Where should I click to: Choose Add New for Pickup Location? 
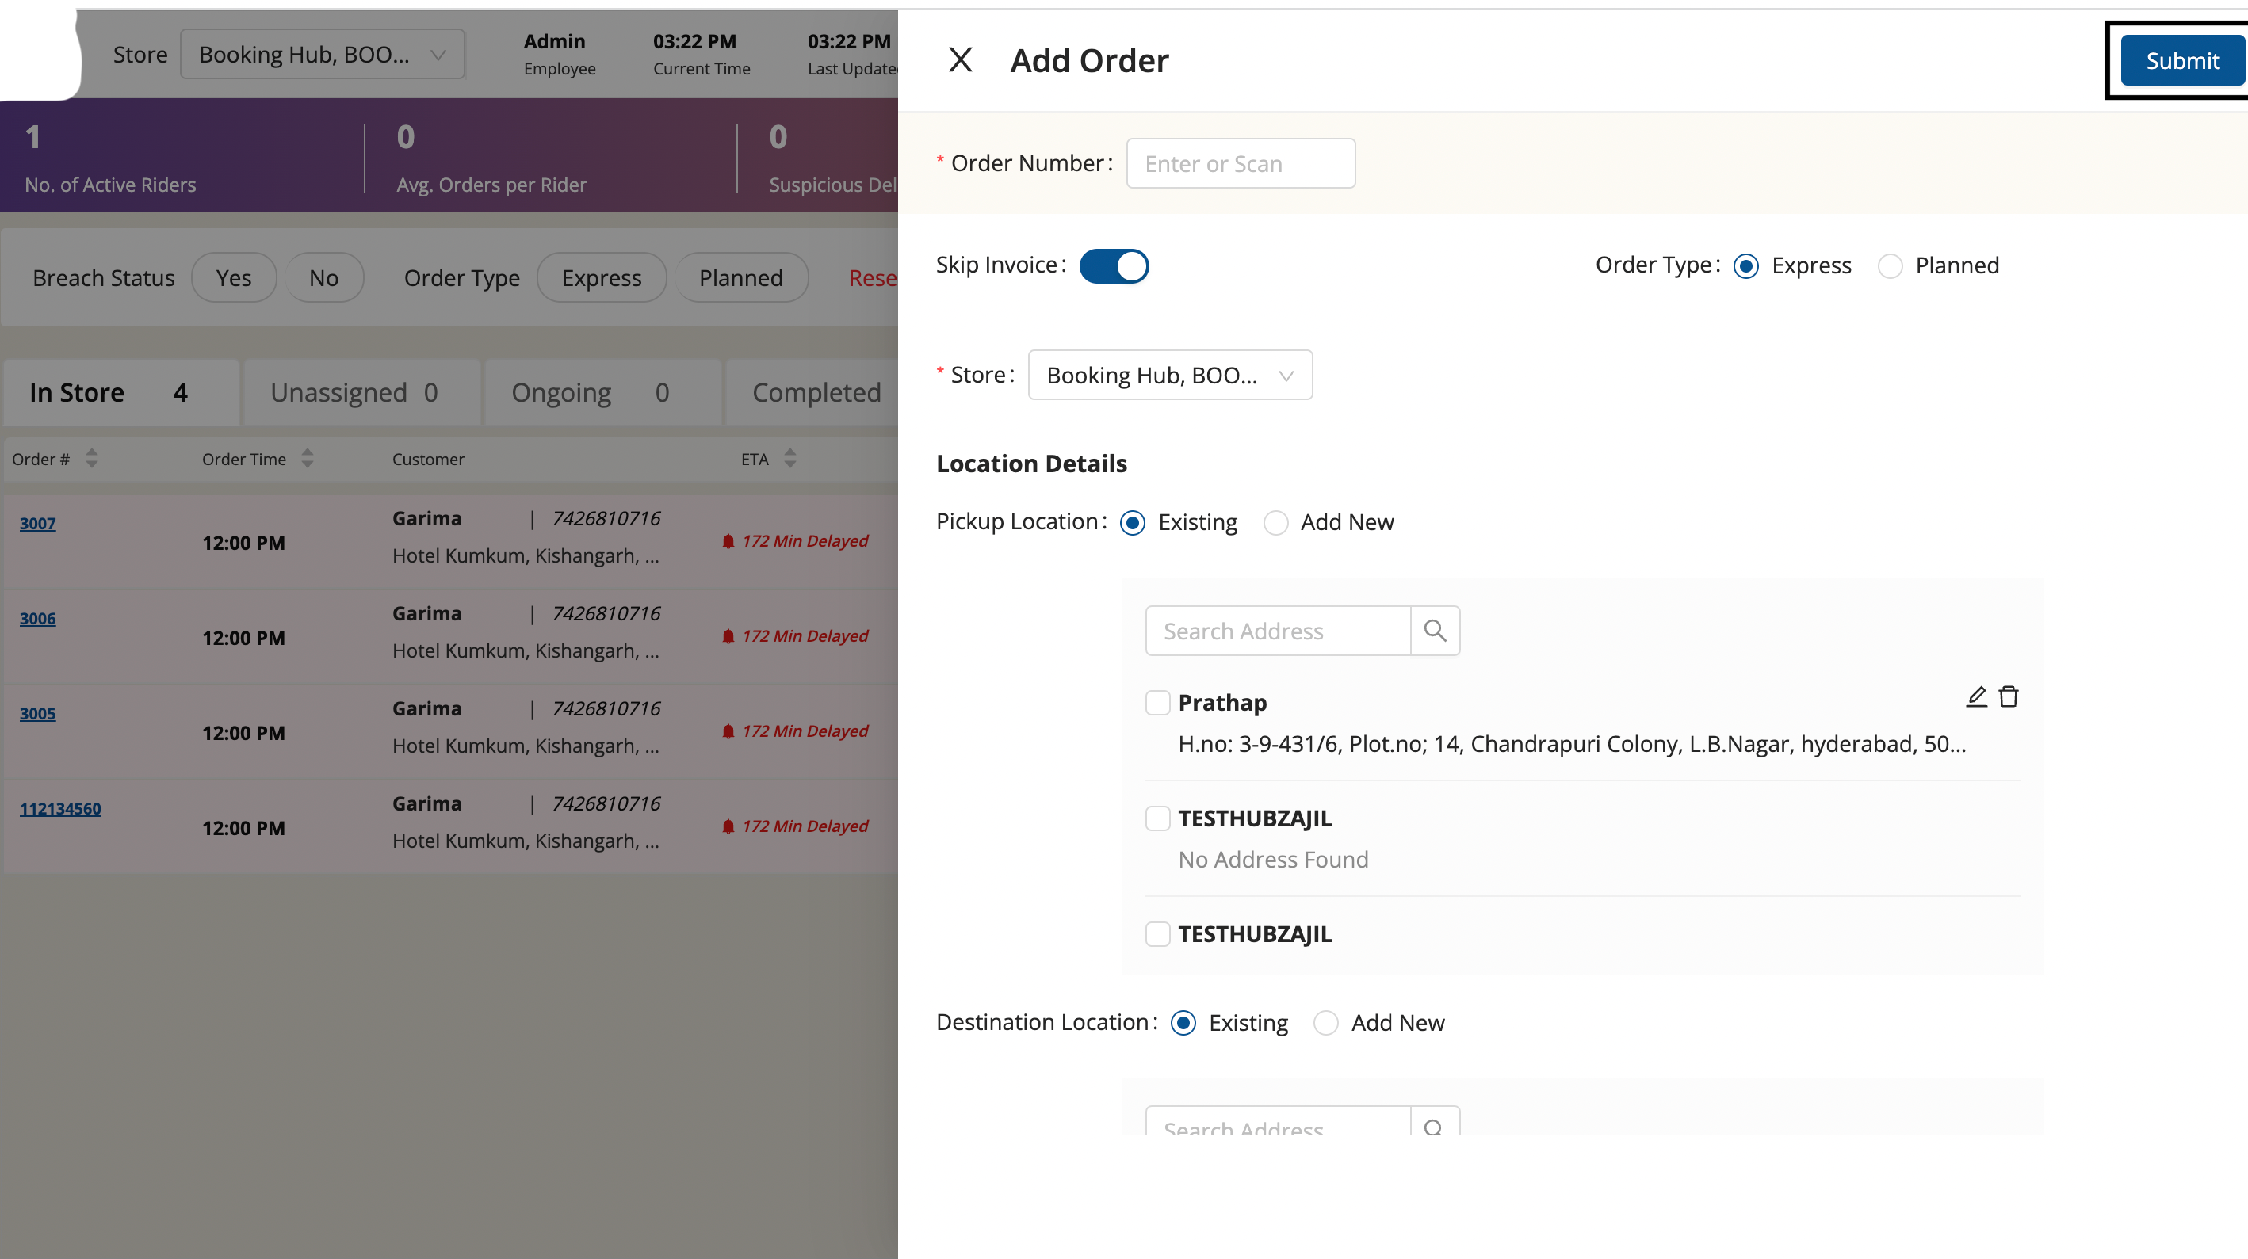click(x=1276, y=523)
